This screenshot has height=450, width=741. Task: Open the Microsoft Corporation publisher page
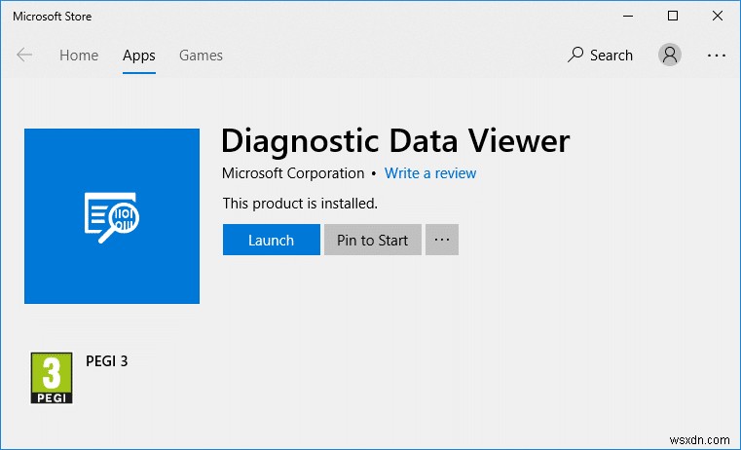293,173
